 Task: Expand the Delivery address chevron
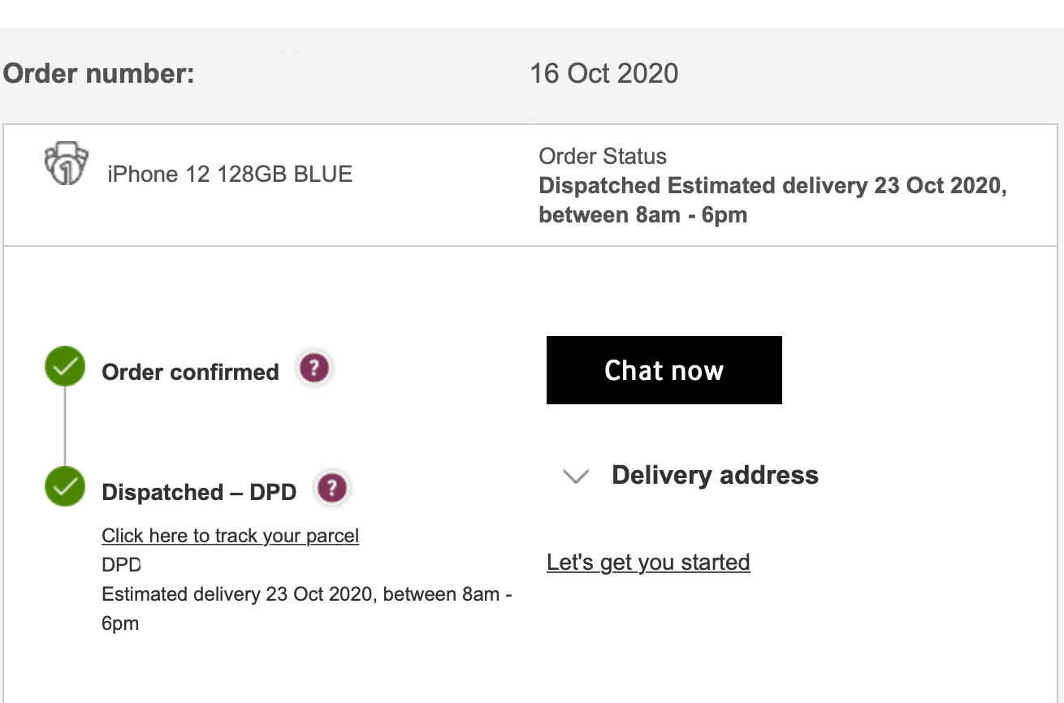click(576, 477)
